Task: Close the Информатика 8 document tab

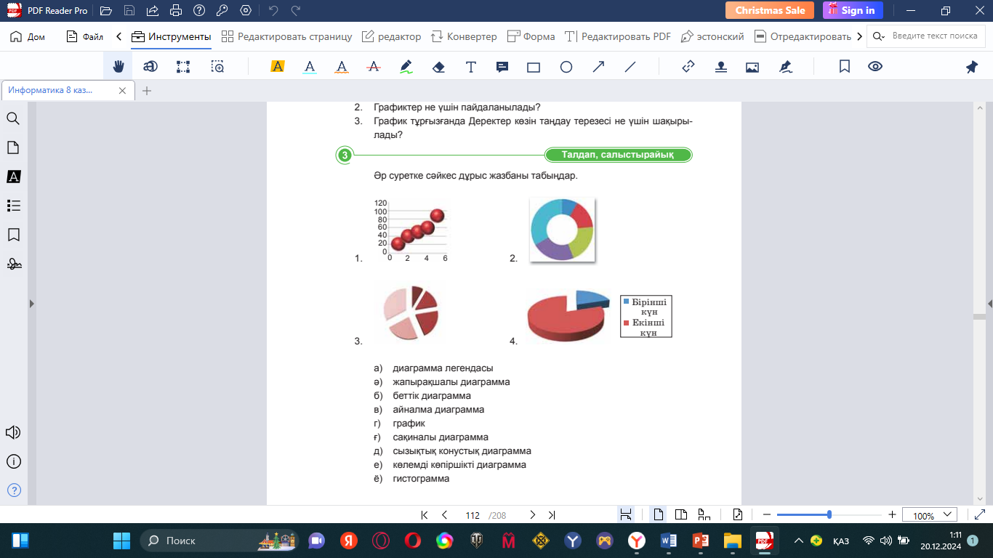Action: [122, 91]
